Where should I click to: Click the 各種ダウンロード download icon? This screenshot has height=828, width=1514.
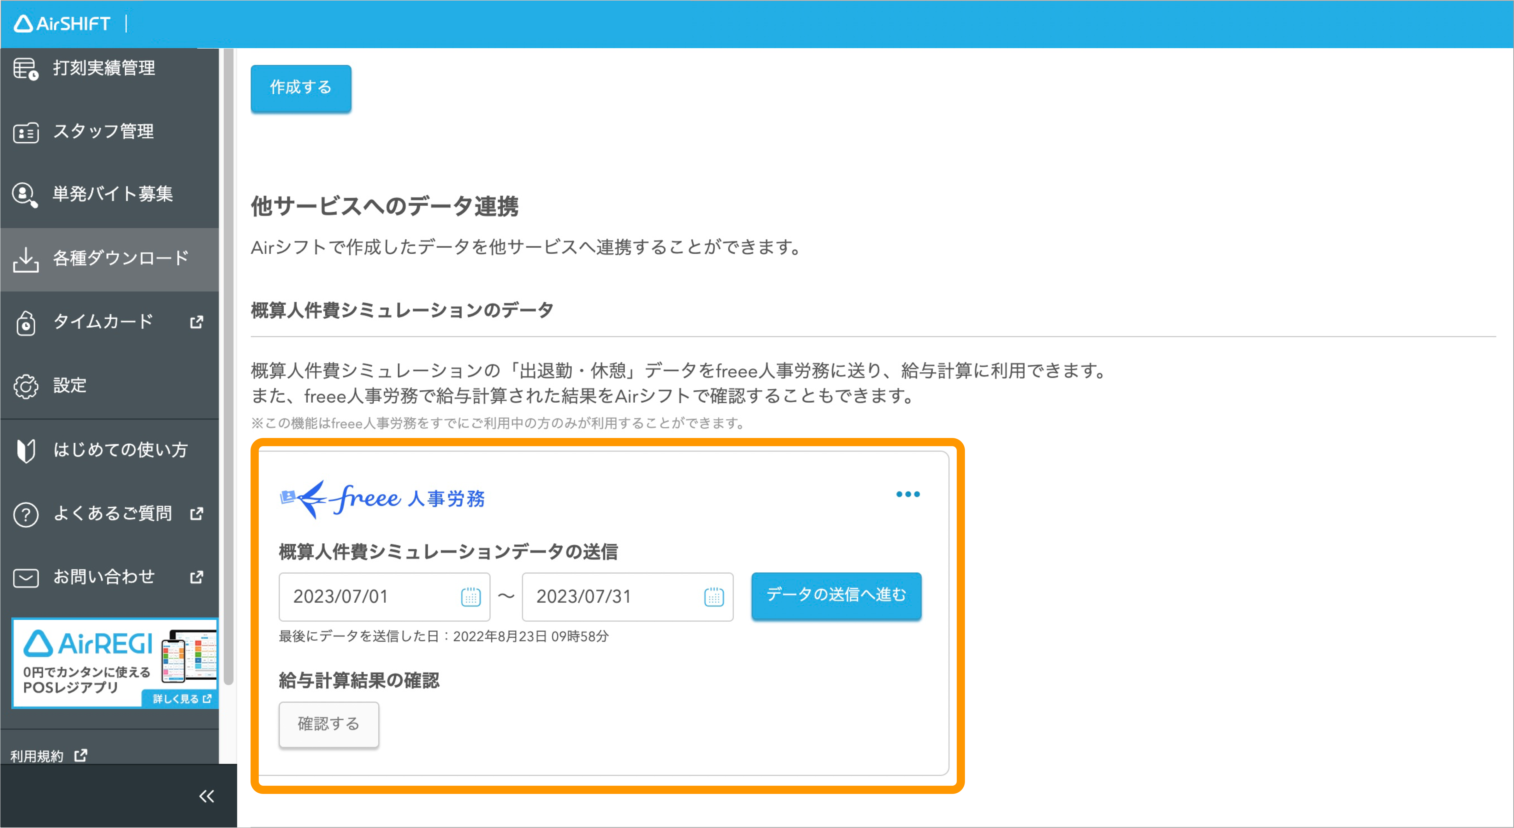coord(26,259)
